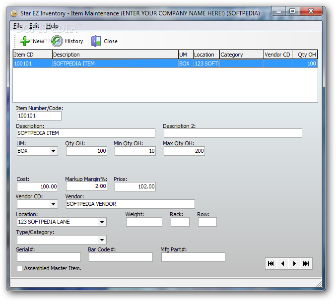Click the BOX cell in the grid

186,63
